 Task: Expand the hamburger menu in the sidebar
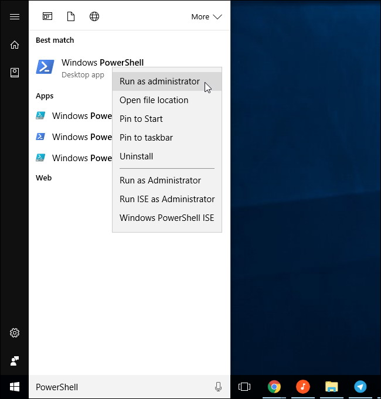pos(15,16)
